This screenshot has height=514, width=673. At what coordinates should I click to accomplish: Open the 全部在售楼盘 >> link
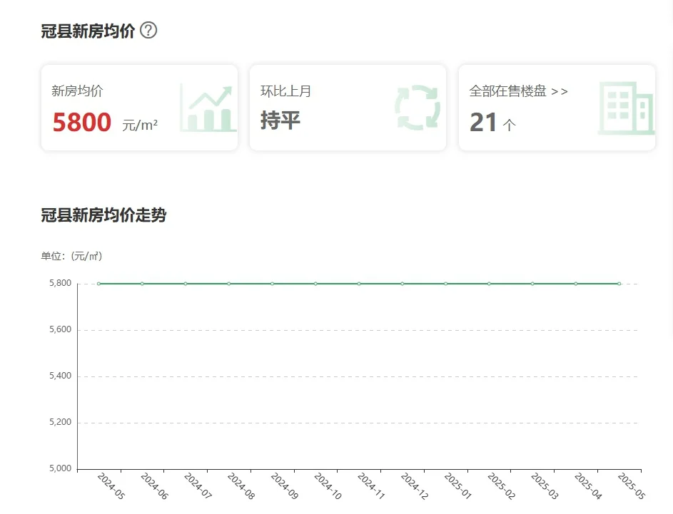click(x=518, y=91)
